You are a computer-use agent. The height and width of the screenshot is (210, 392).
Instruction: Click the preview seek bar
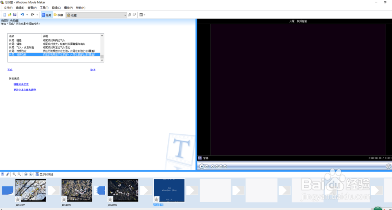295,162
